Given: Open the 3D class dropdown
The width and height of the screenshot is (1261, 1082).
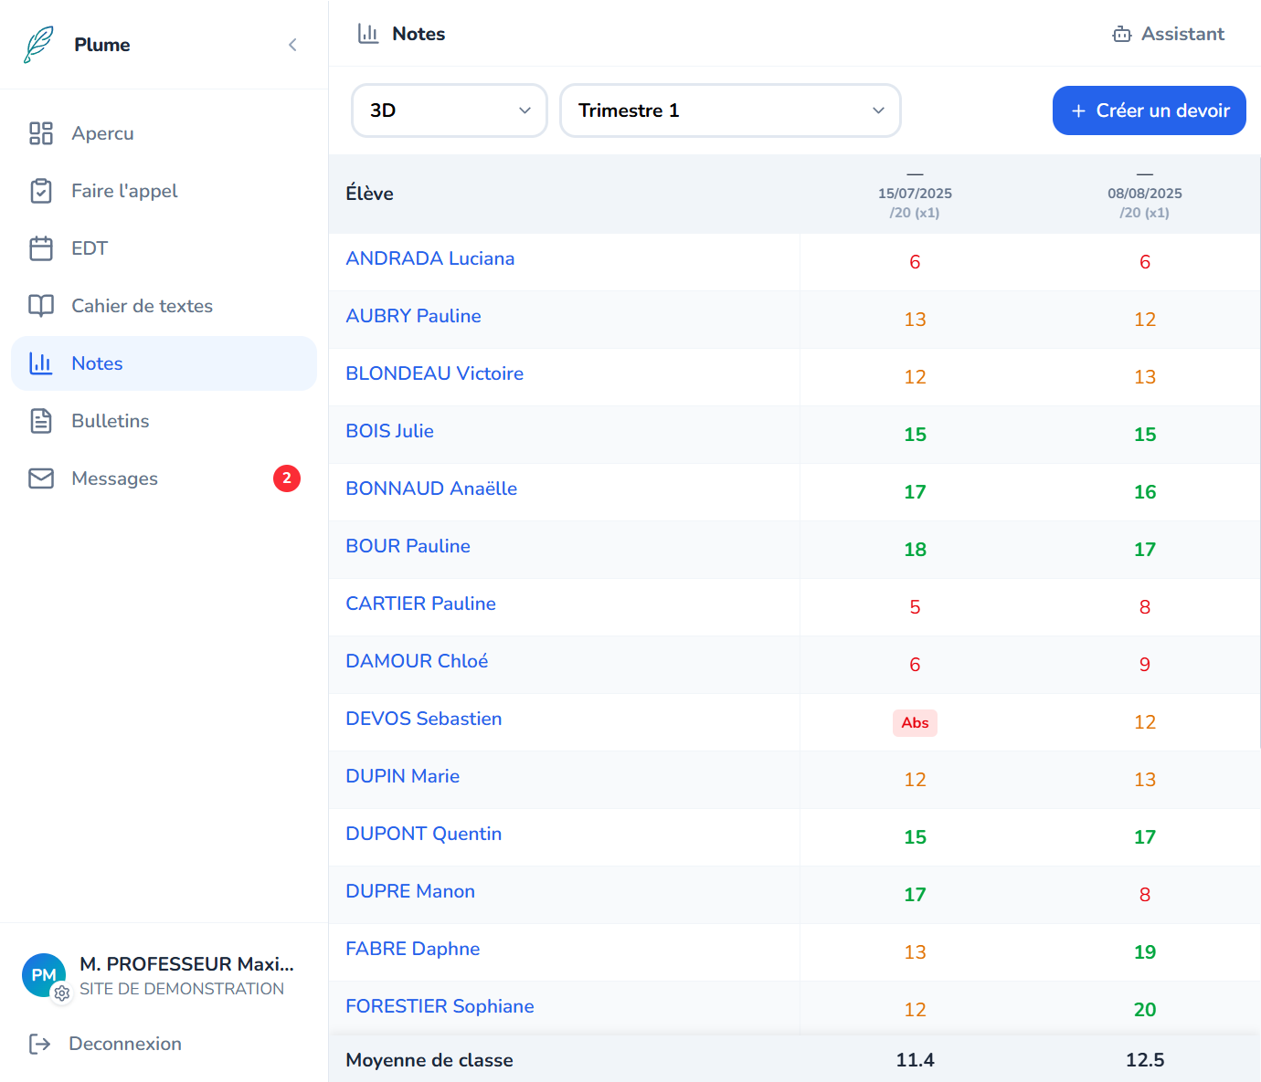Looking at the screenshot, I should [x=450, y=110].
